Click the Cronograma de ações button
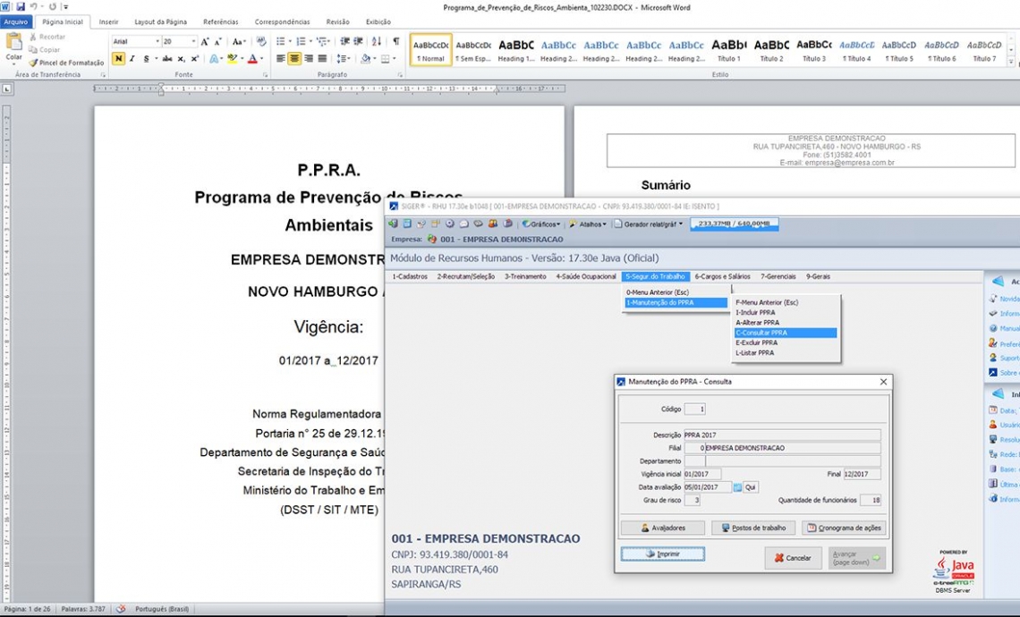Image resolution: width=1020 pixels, height=617 pixels. 844,528
